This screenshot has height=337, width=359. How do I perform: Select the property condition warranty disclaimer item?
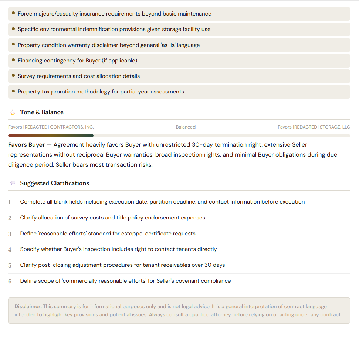(x=179, y=45)
